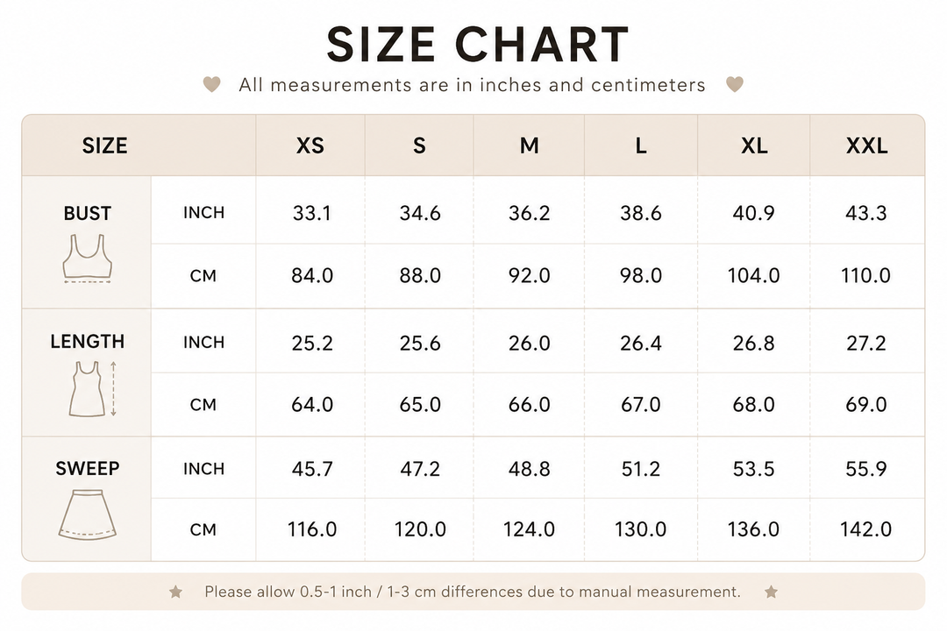947x631 pixels.
Task: Click the bust tank top icon
Action: tap(88, 258)
